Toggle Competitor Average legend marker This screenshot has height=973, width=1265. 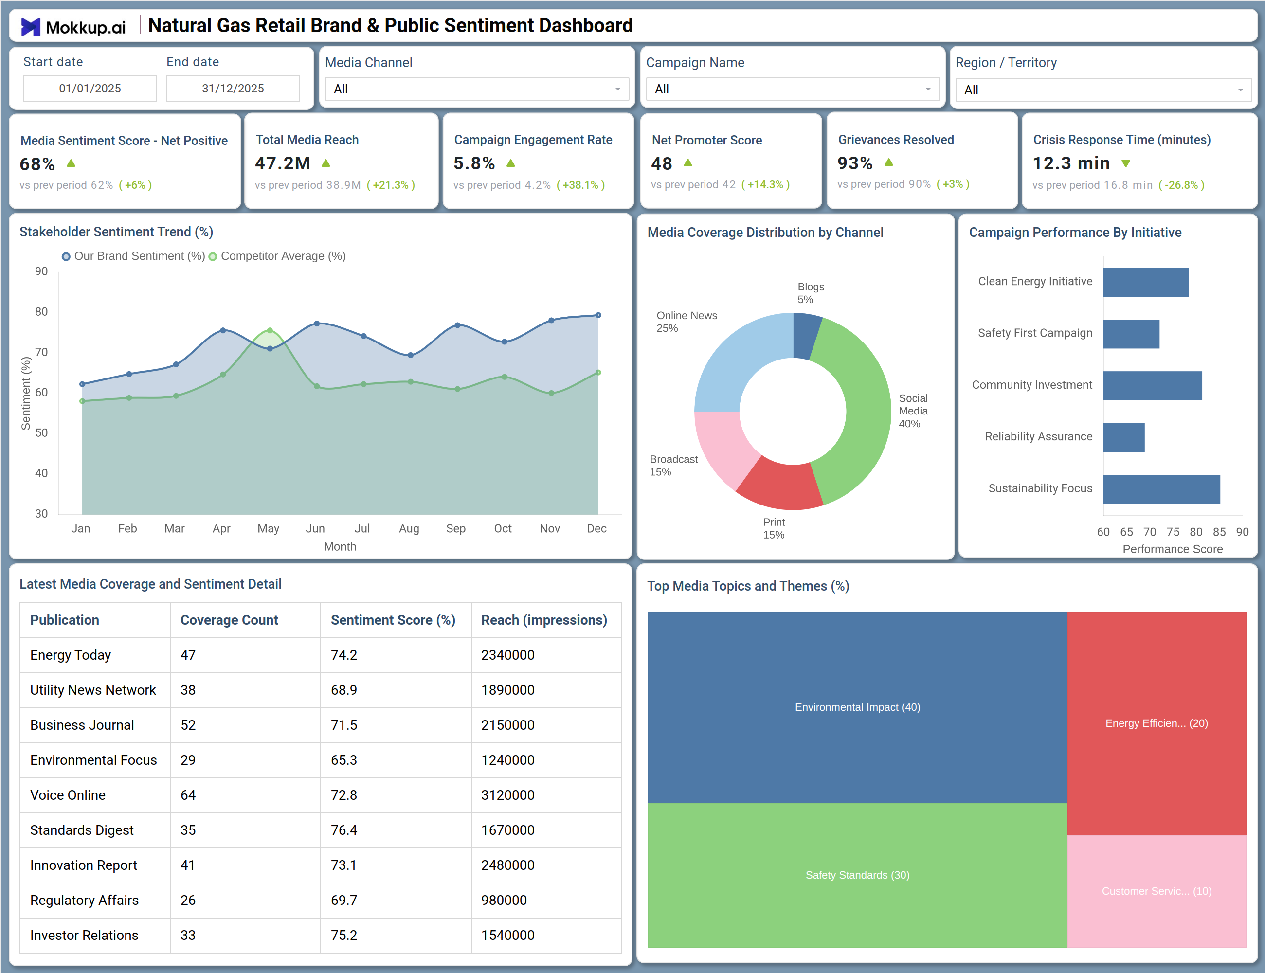(213, 256)
